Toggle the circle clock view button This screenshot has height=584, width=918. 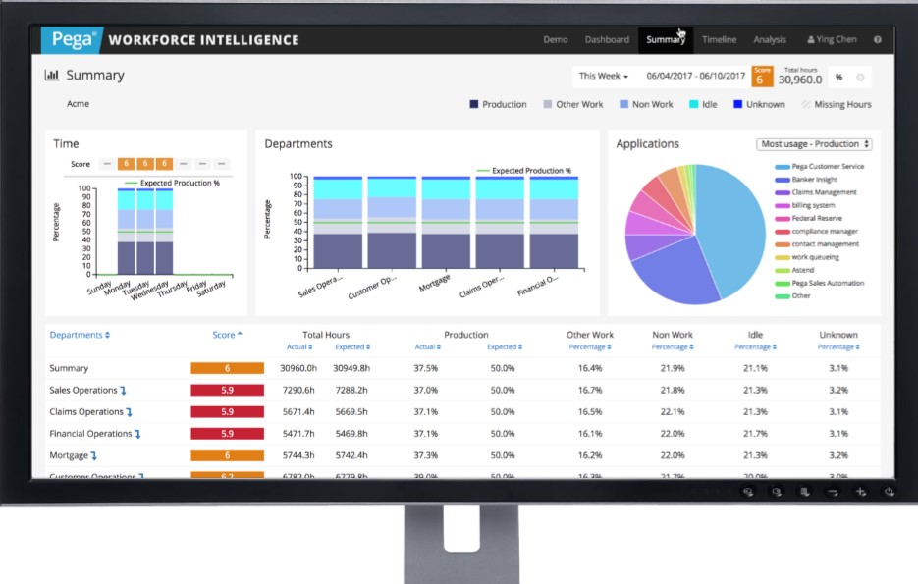(x=860, y=78)
